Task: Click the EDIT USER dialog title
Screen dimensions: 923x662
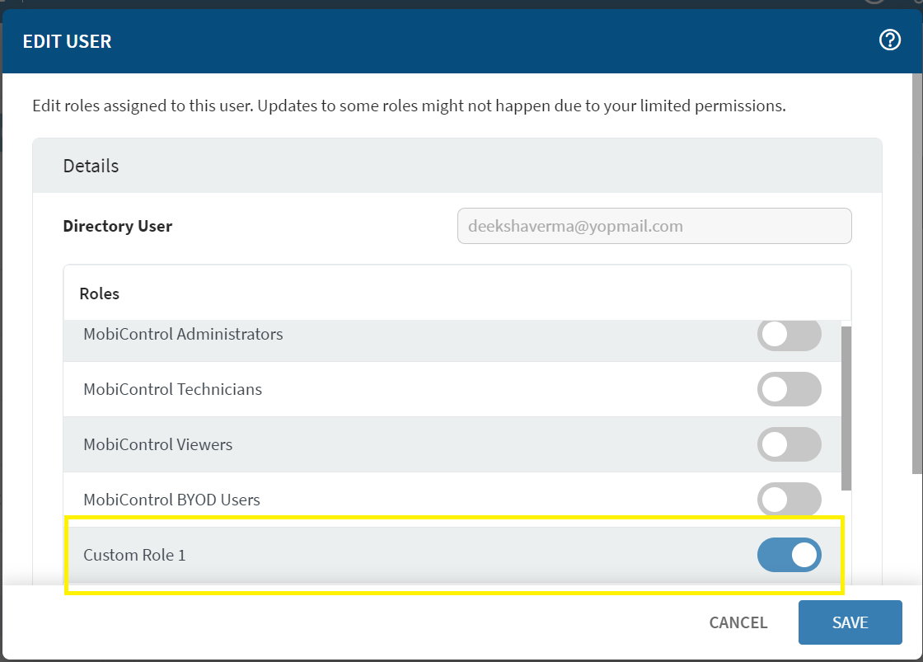Action: pos(67,41)
